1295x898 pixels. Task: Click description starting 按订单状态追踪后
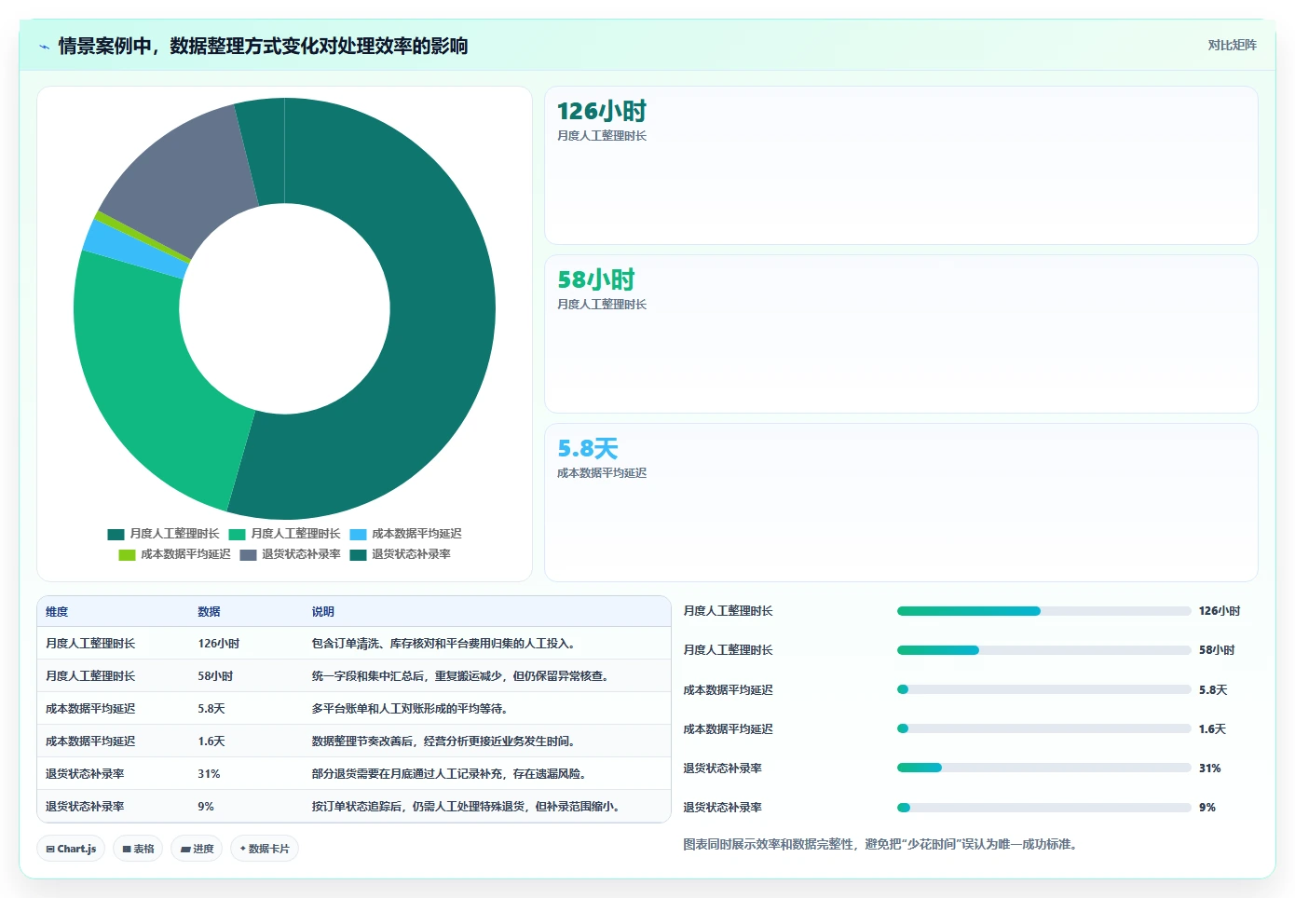tap(468, 807)
